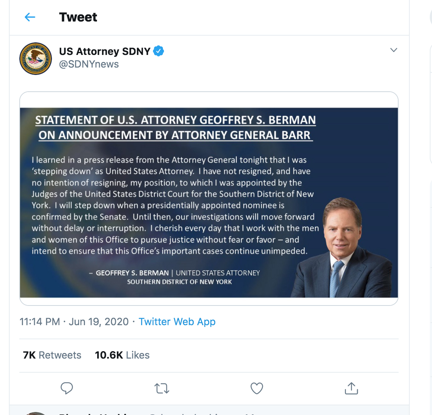Like the tweet with the heart icon
Screen dimensions: 432x415
(257, 388)
